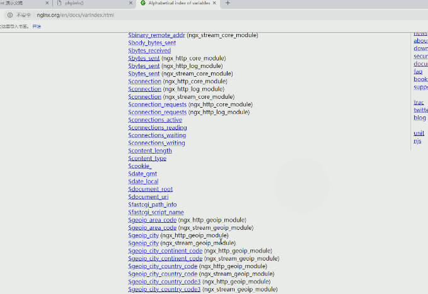The width and height of the screenshot is (428, 294).
Task: Open the $fastcgi_path_info link
Action: [x=153, y=204]
